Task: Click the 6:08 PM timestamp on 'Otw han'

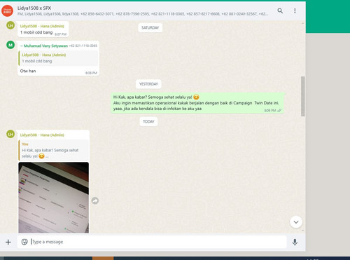Action: [91, 73]
